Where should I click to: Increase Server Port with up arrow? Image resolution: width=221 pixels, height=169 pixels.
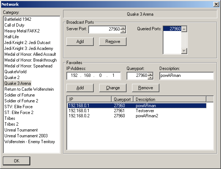[x=123, y=28]
